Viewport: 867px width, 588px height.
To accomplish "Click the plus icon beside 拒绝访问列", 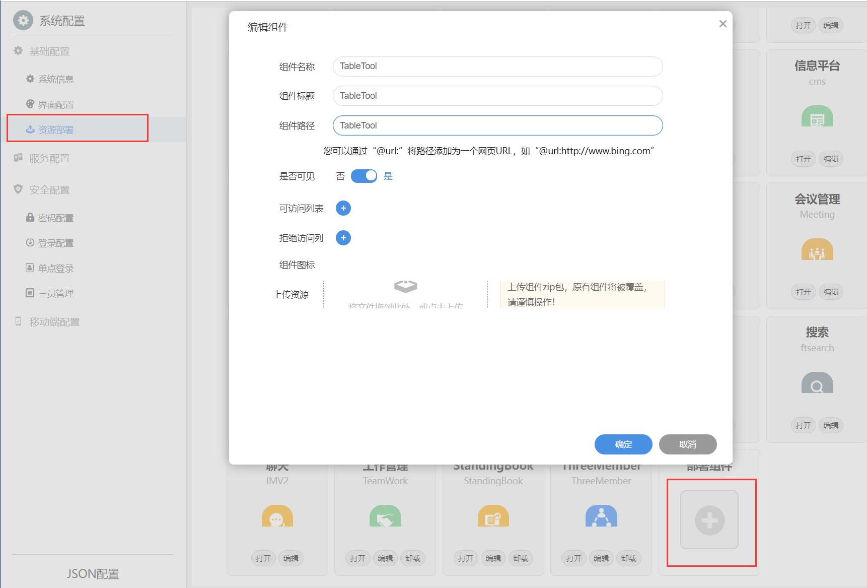I will coord(343,238).
